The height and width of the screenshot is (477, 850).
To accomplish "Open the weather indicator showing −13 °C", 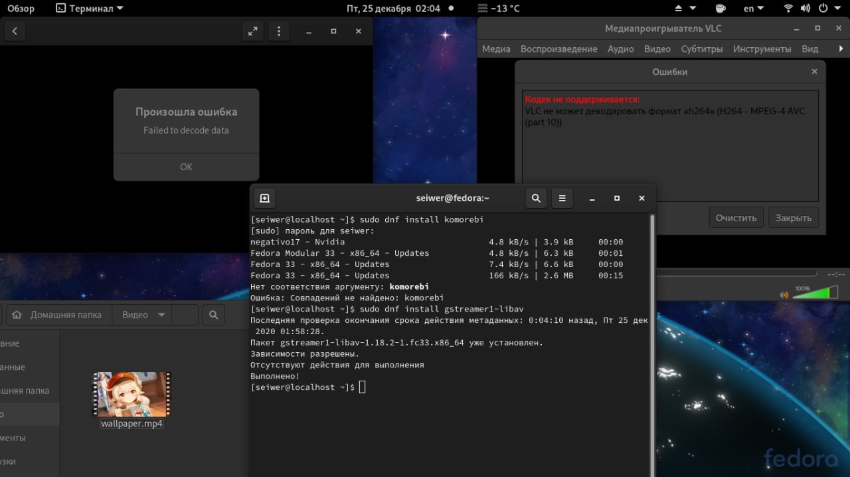I will 499,9.
